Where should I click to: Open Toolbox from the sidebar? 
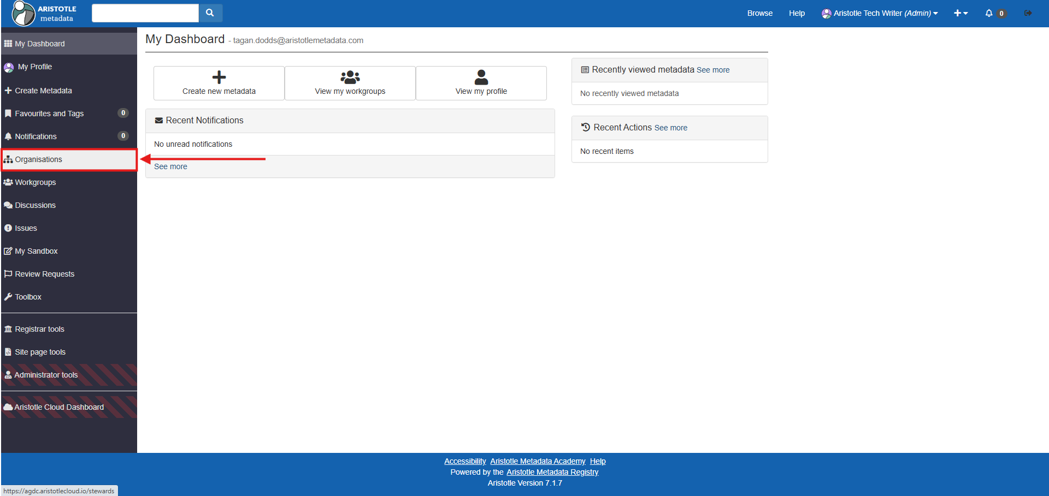coord(28,297)
